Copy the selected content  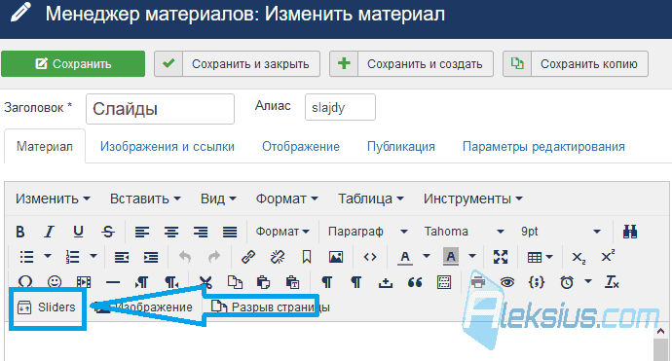pos(235,282)
